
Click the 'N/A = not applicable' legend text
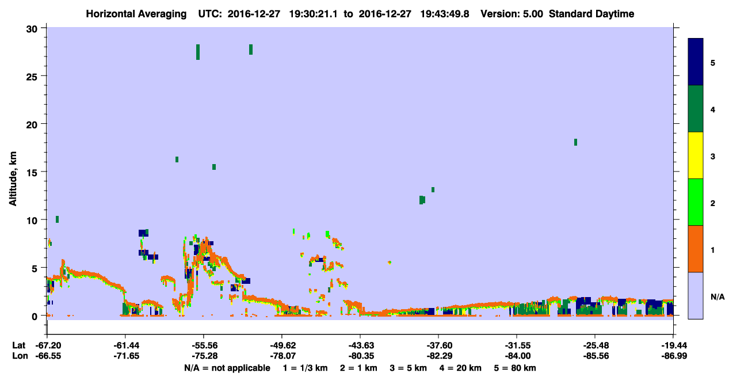tap(227, 368)
